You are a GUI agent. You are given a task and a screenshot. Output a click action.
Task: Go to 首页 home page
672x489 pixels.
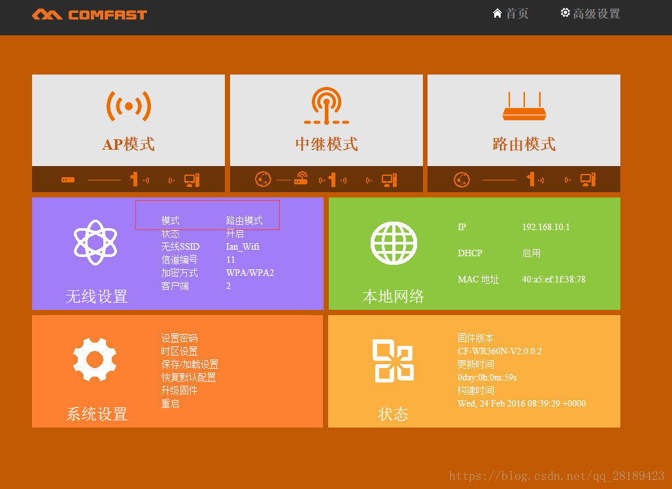point(511,14)
